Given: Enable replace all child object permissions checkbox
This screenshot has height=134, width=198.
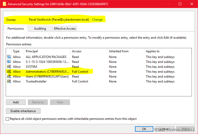Looking at the screenshot, I should pyautogui.click(x=7, y=119).
